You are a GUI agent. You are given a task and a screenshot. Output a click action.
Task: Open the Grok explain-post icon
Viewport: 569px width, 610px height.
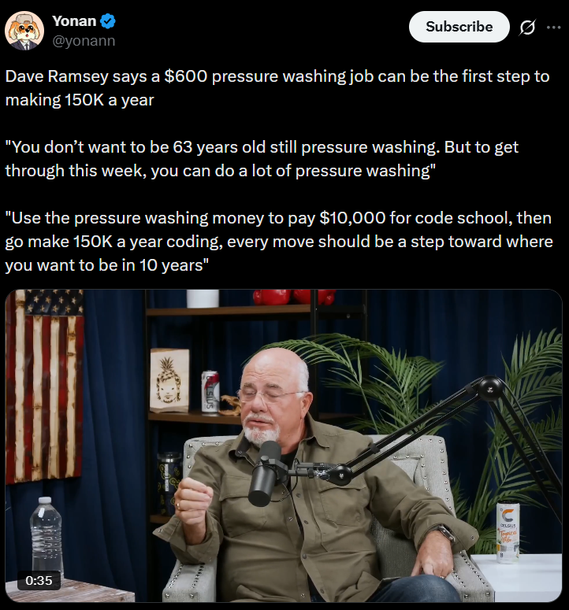tap(527, 28)
